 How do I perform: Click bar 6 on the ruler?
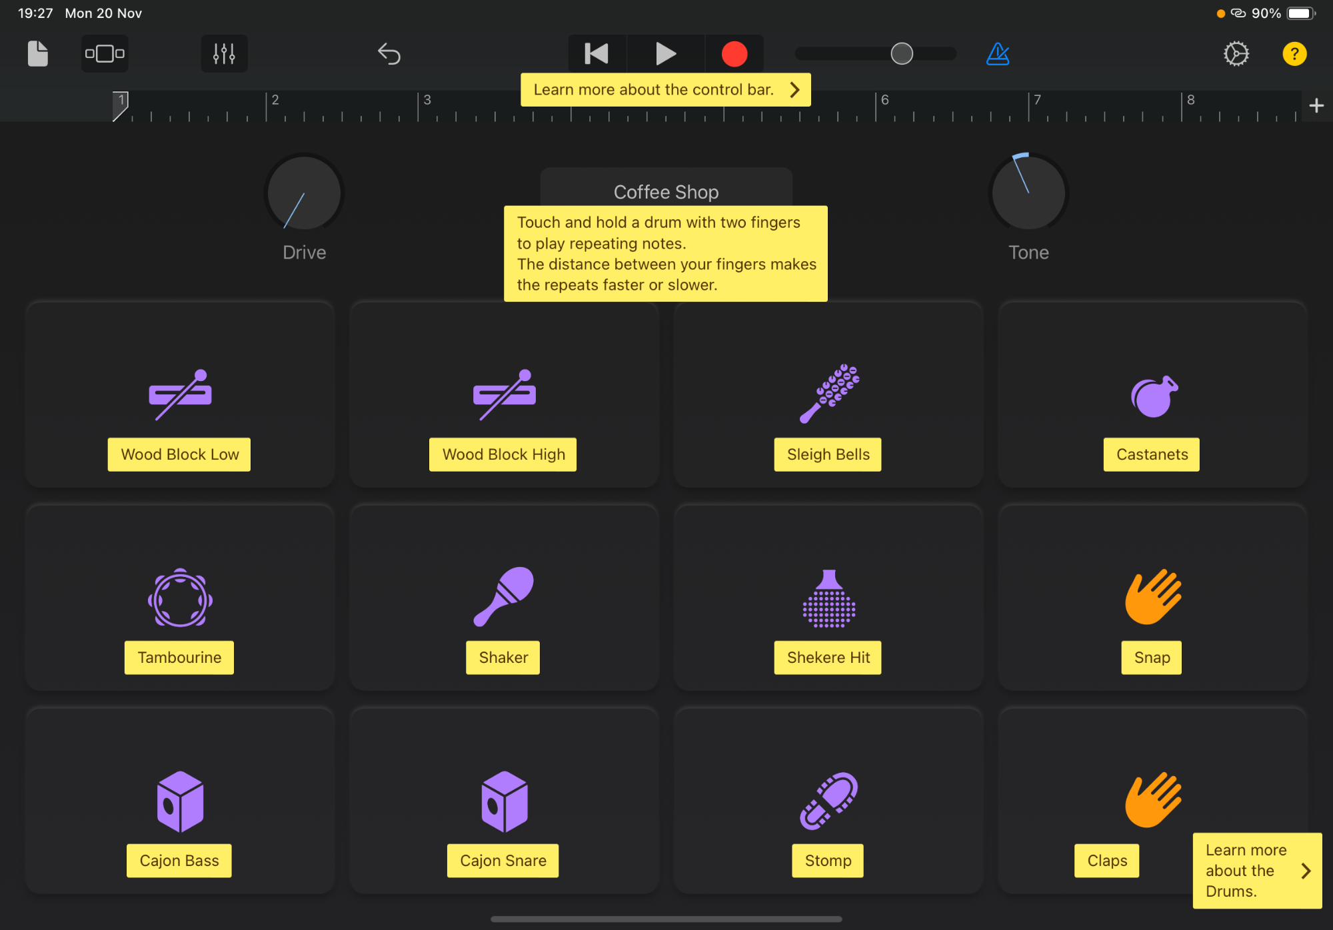884,100
